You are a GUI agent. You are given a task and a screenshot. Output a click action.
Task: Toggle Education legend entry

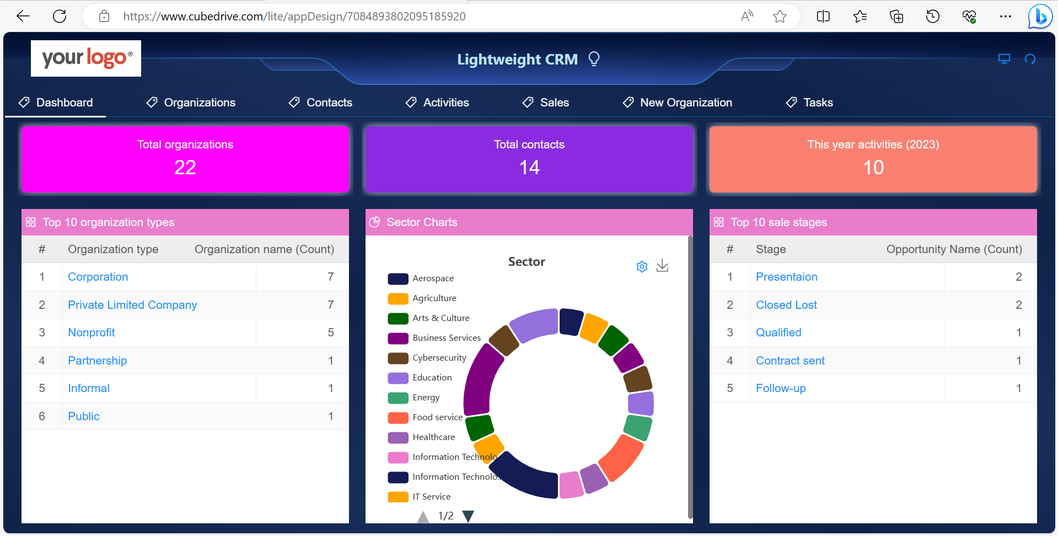click(x=420, y=378)
